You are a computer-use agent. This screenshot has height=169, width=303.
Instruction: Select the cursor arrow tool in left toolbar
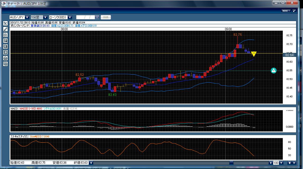(5, 23)
